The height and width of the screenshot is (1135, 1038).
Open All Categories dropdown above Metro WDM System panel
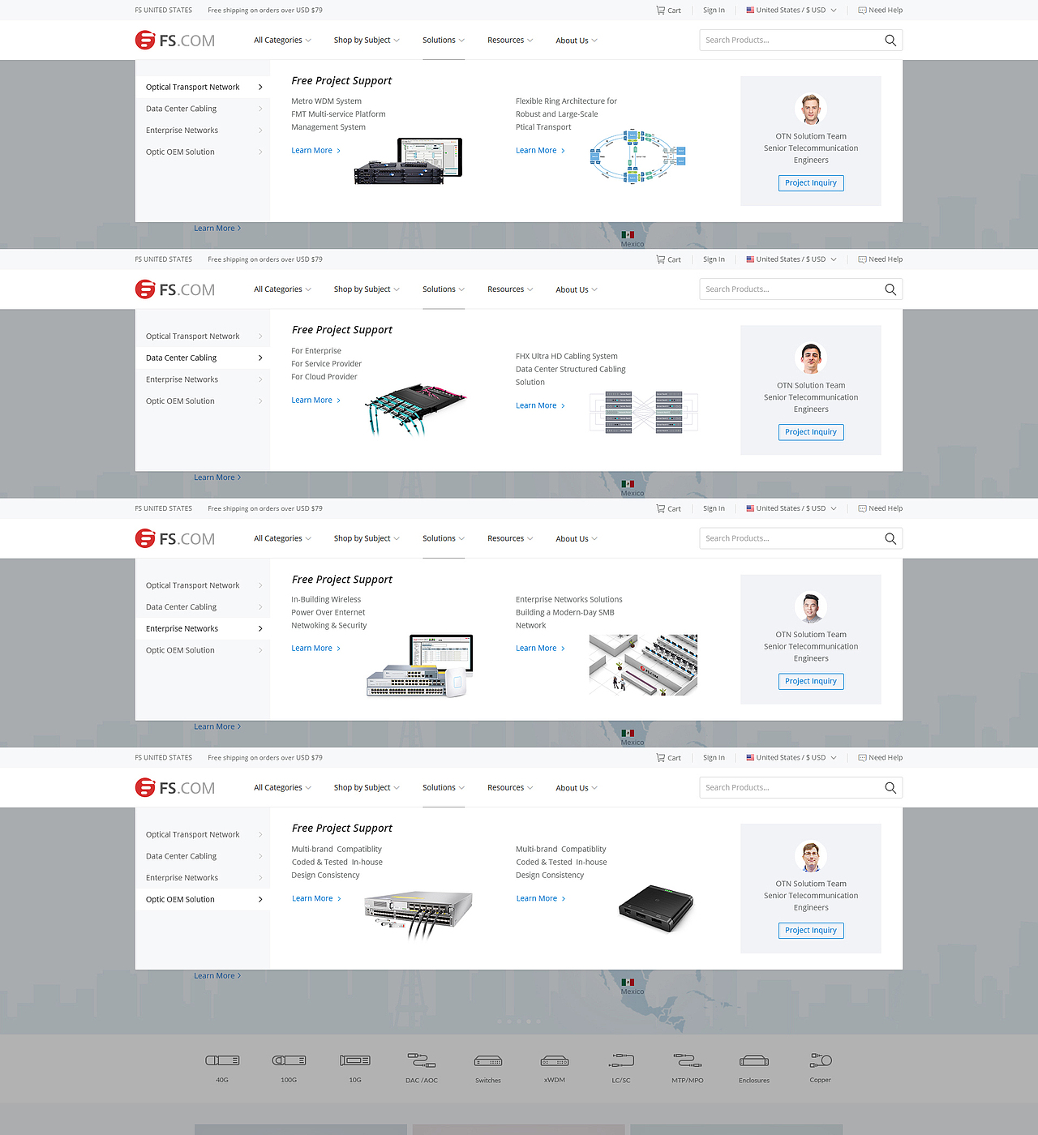[282, 41]
